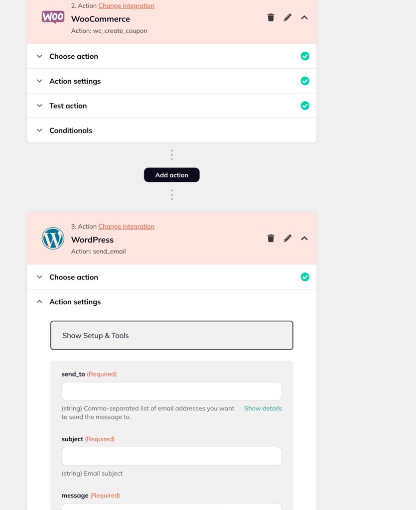Edit the WooCommerce action with pencil icon
This screenshot has height=510, width=416.
pos(287,17)
